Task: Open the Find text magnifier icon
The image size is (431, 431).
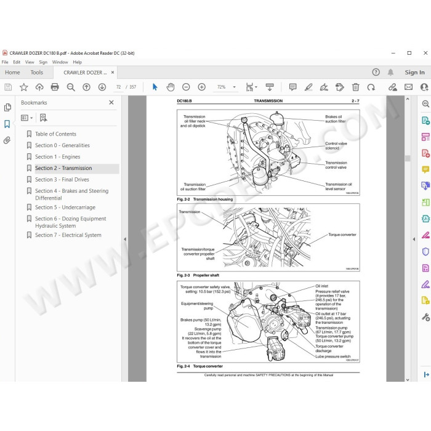Action: tap(71, 87)
